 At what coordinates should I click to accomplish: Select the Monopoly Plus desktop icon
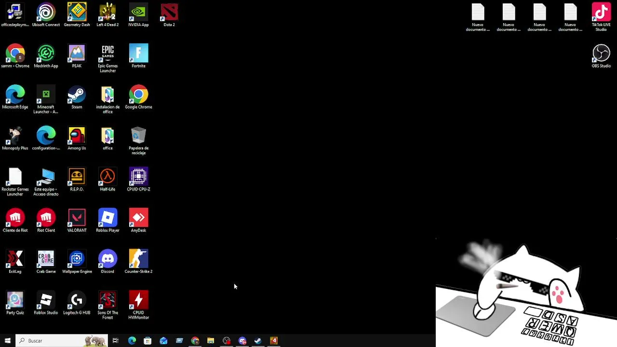pyautogui.click(x=15, y=139)
